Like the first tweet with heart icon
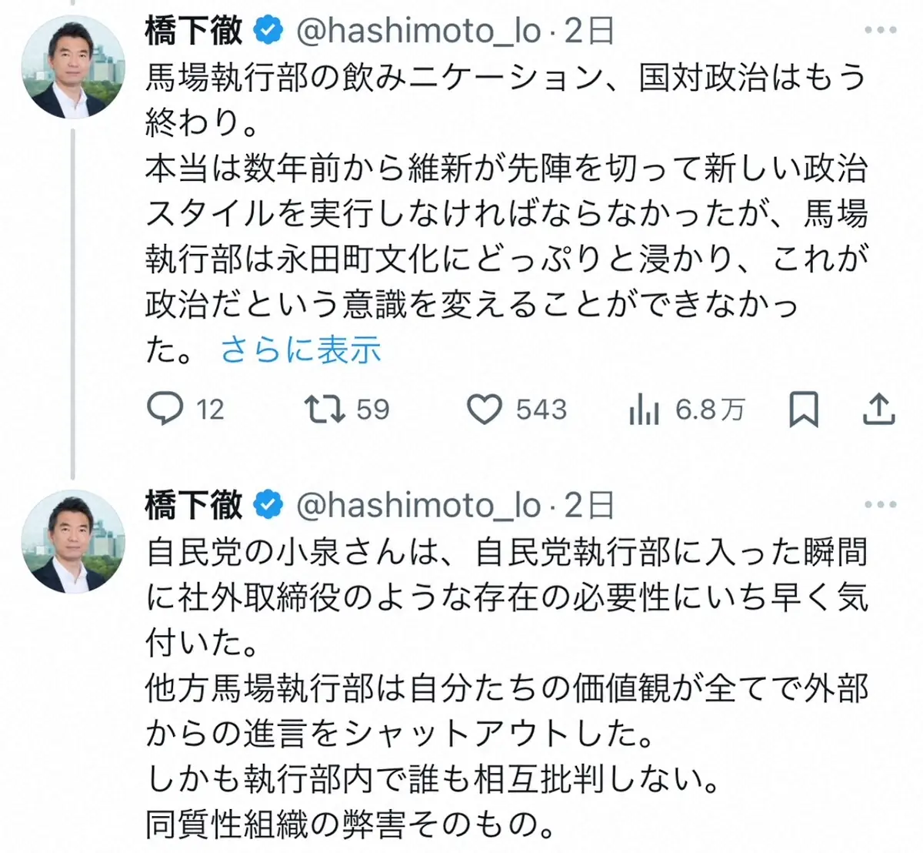The width and height of the screenshot is (923, 853). point(485,409)
